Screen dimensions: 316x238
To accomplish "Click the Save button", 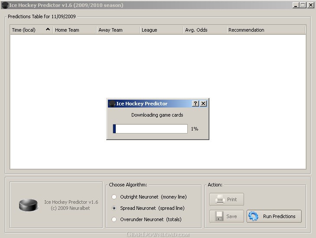I will (227, 216).
